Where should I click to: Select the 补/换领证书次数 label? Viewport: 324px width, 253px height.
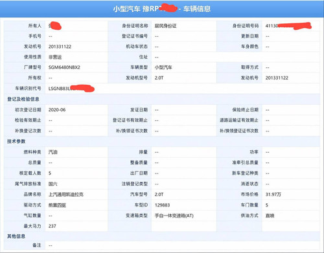[132, 131]
